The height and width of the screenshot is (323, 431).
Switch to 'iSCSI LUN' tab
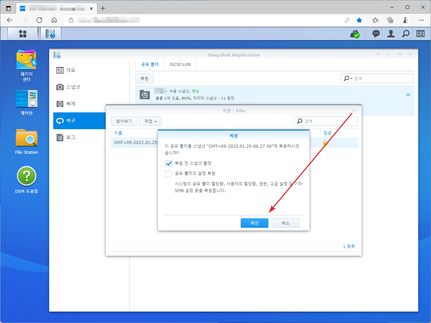point(180,64)
